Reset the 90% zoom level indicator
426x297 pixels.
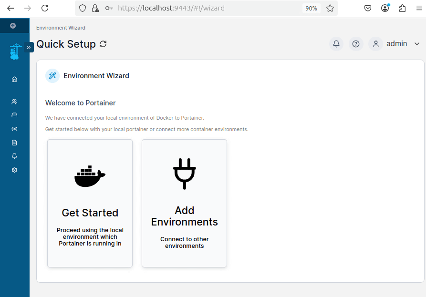click(311, 8)
